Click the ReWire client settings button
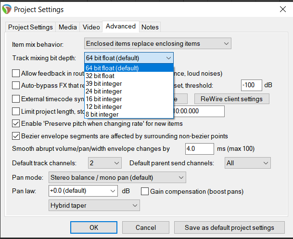This screenshot has height=239, width=293. (231, 99)
